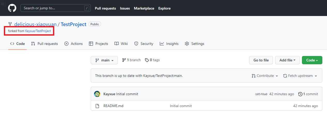Click the branch icon showing 1 branch
The image size is (327, 113).
coord(124,60)
